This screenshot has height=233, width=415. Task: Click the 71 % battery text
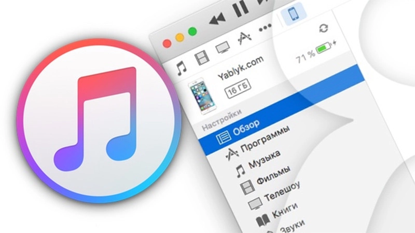[306, 56]
